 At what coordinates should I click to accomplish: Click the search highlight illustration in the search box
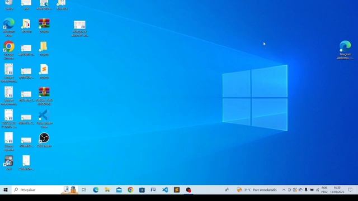click(x=69, y=190)
